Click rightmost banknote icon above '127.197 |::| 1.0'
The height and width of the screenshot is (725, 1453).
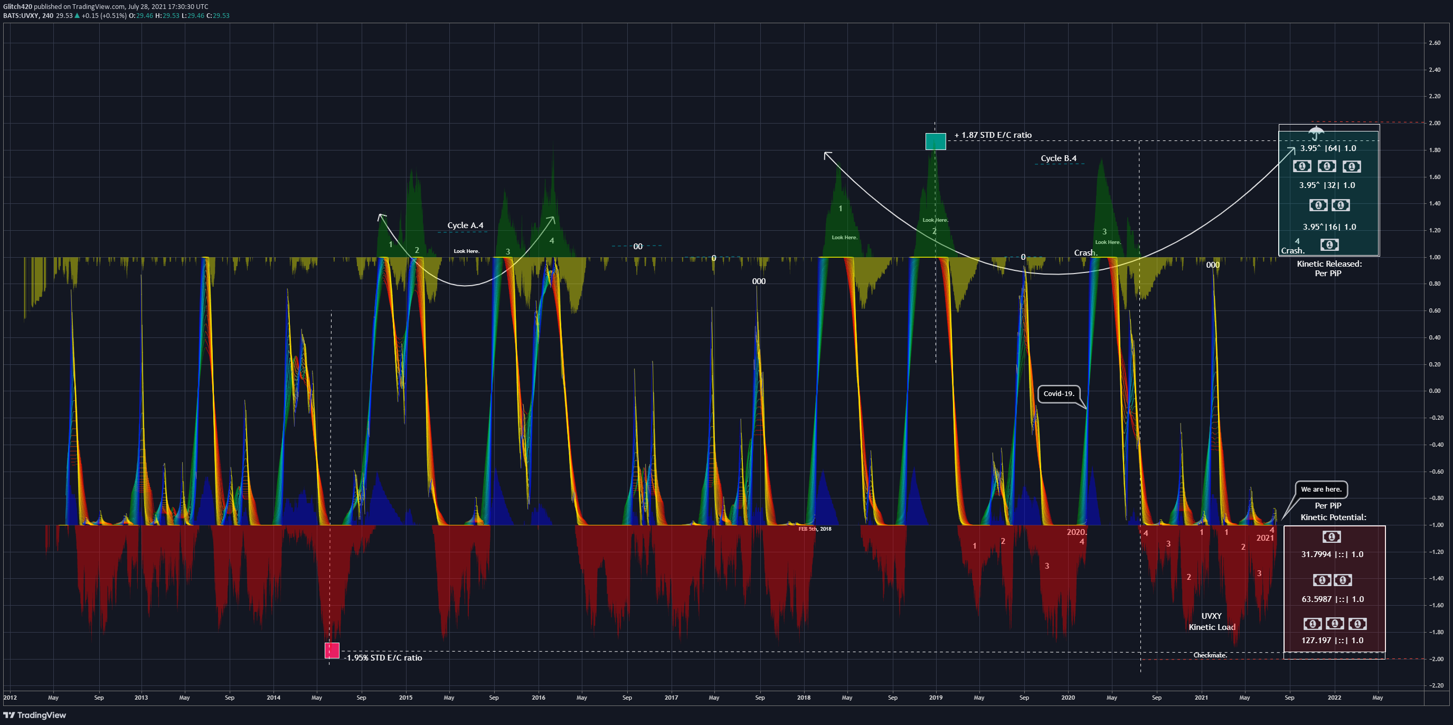[x=1357, y=624]
